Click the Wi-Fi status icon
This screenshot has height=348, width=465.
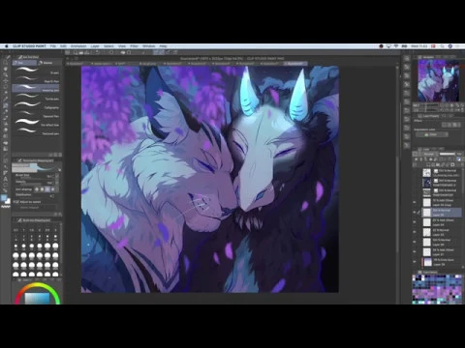396,46
